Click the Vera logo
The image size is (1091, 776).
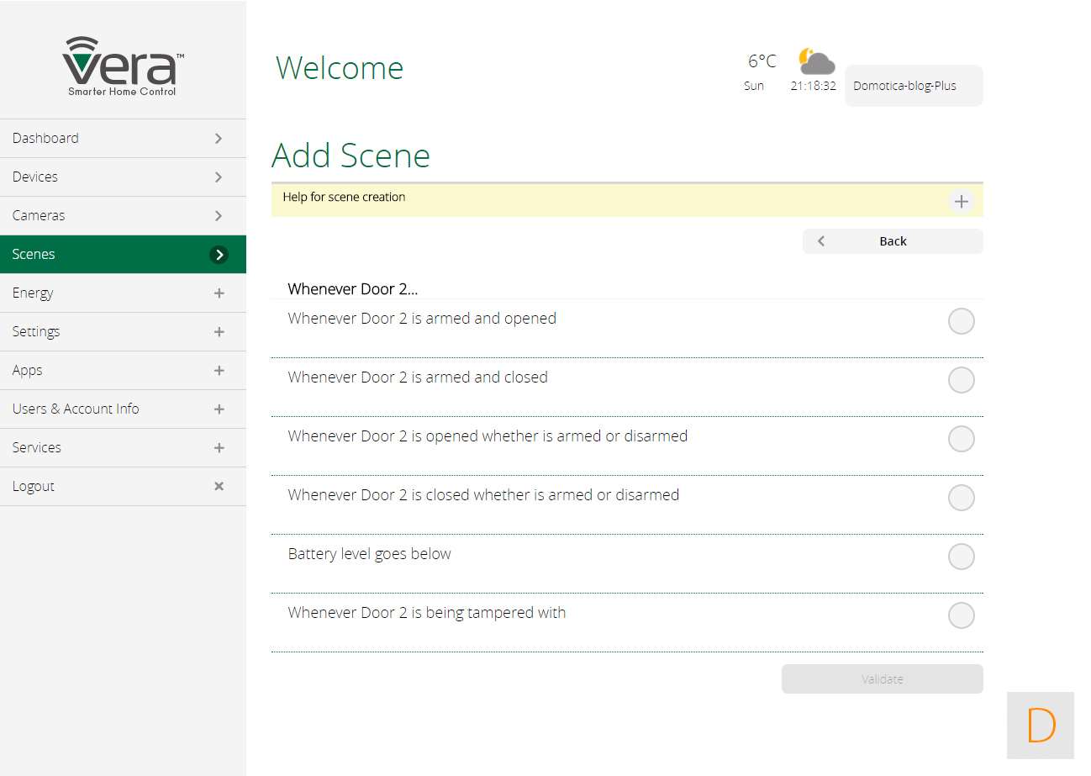[123, 66]
